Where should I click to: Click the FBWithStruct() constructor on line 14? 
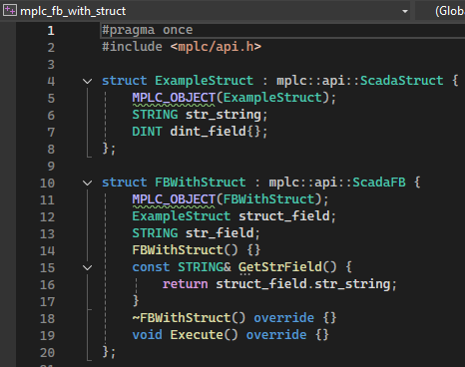point(185,250)
